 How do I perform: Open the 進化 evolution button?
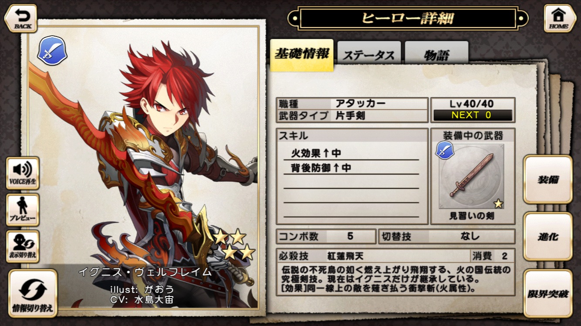pyautogui.click(x=548, y=236)
